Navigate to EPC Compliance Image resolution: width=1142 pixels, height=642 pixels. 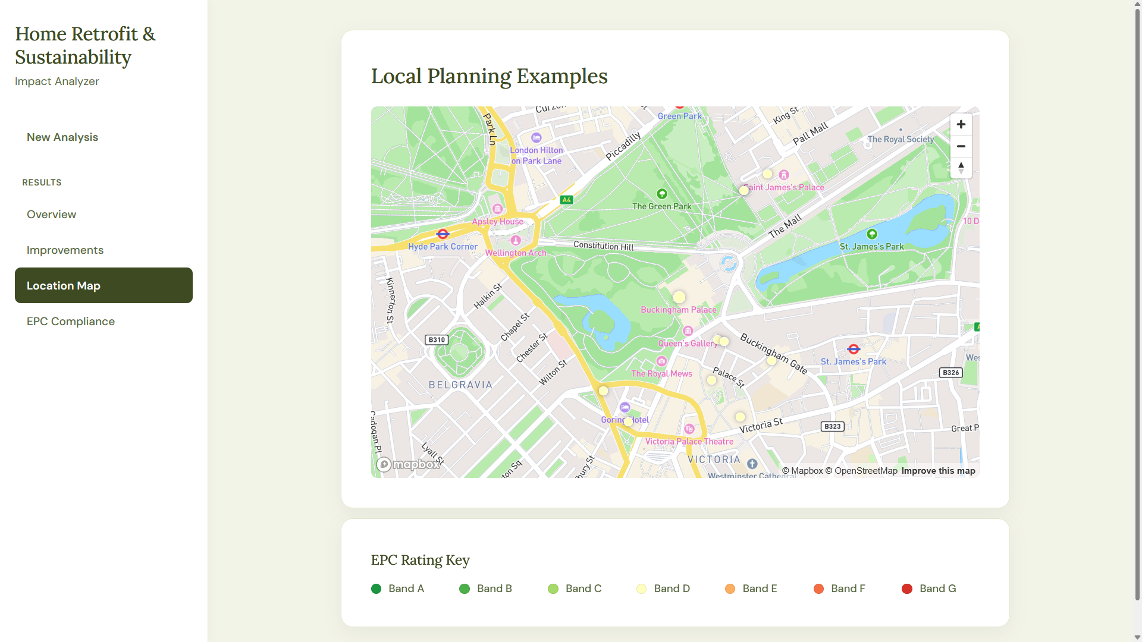point(70,322)
